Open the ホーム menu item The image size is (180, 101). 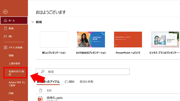14,20
